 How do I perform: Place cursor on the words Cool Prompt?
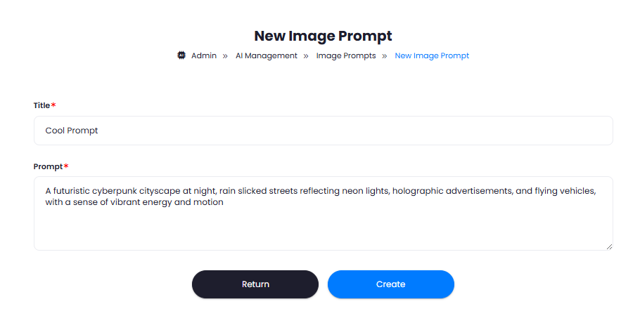tap(72, 131)
